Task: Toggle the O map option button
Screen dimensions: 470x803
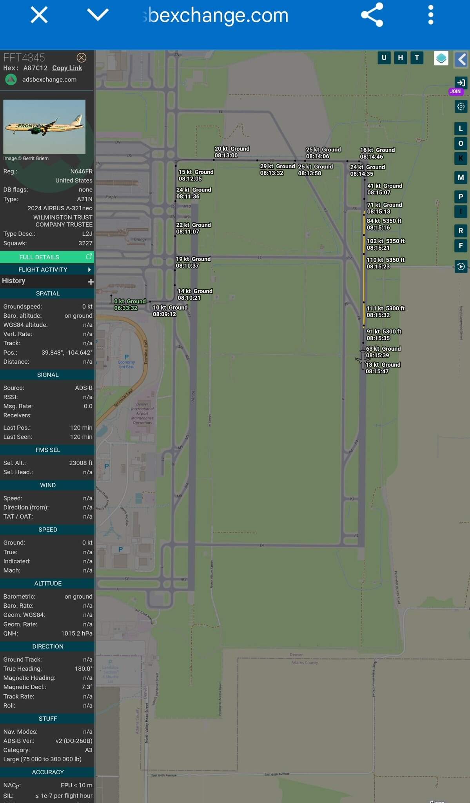Action: click(x=461, y=144)
